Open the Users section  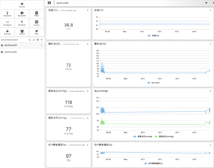(x=22, y=32)
